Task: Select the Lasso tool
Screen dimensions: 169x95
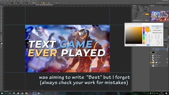Action: coord(1,10)
